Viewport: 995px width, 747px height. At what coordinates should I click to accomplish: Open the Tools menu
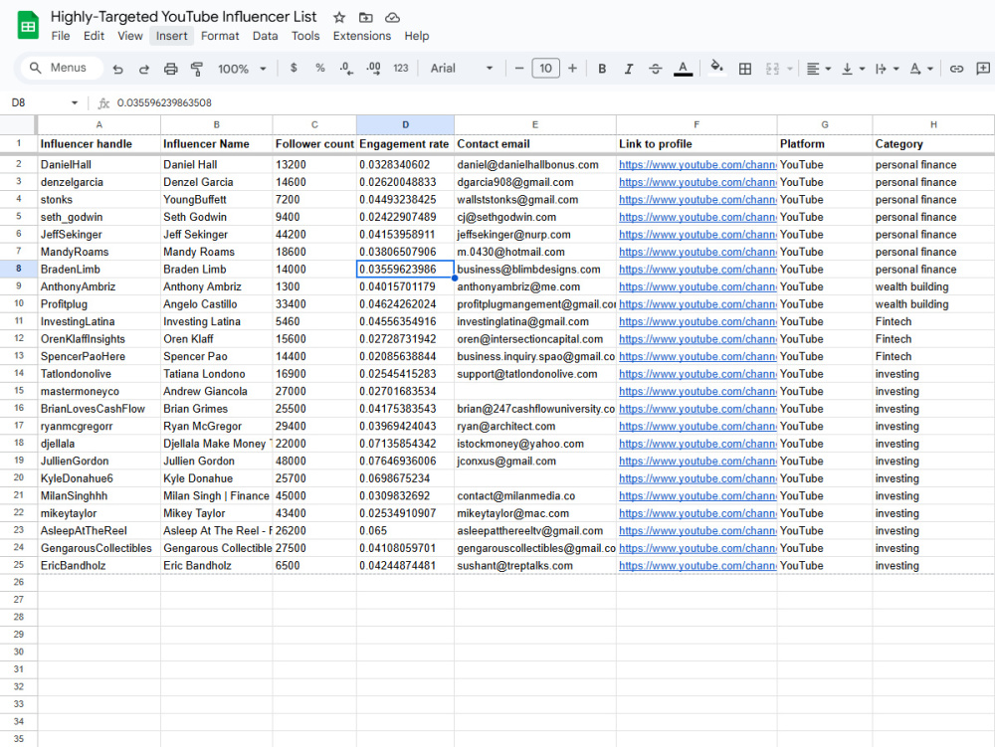click(305, 36)
